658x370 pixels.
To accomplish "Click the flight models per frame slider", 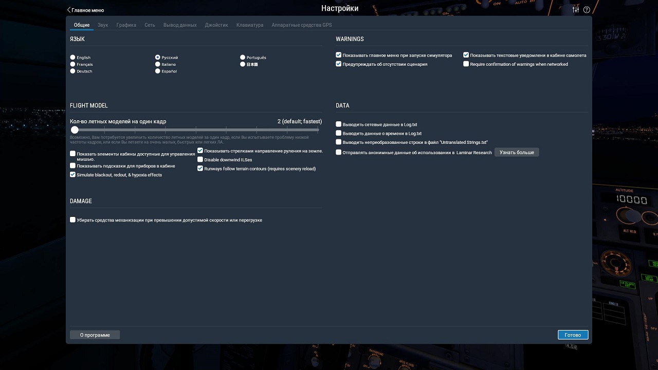I will (195, 130).
